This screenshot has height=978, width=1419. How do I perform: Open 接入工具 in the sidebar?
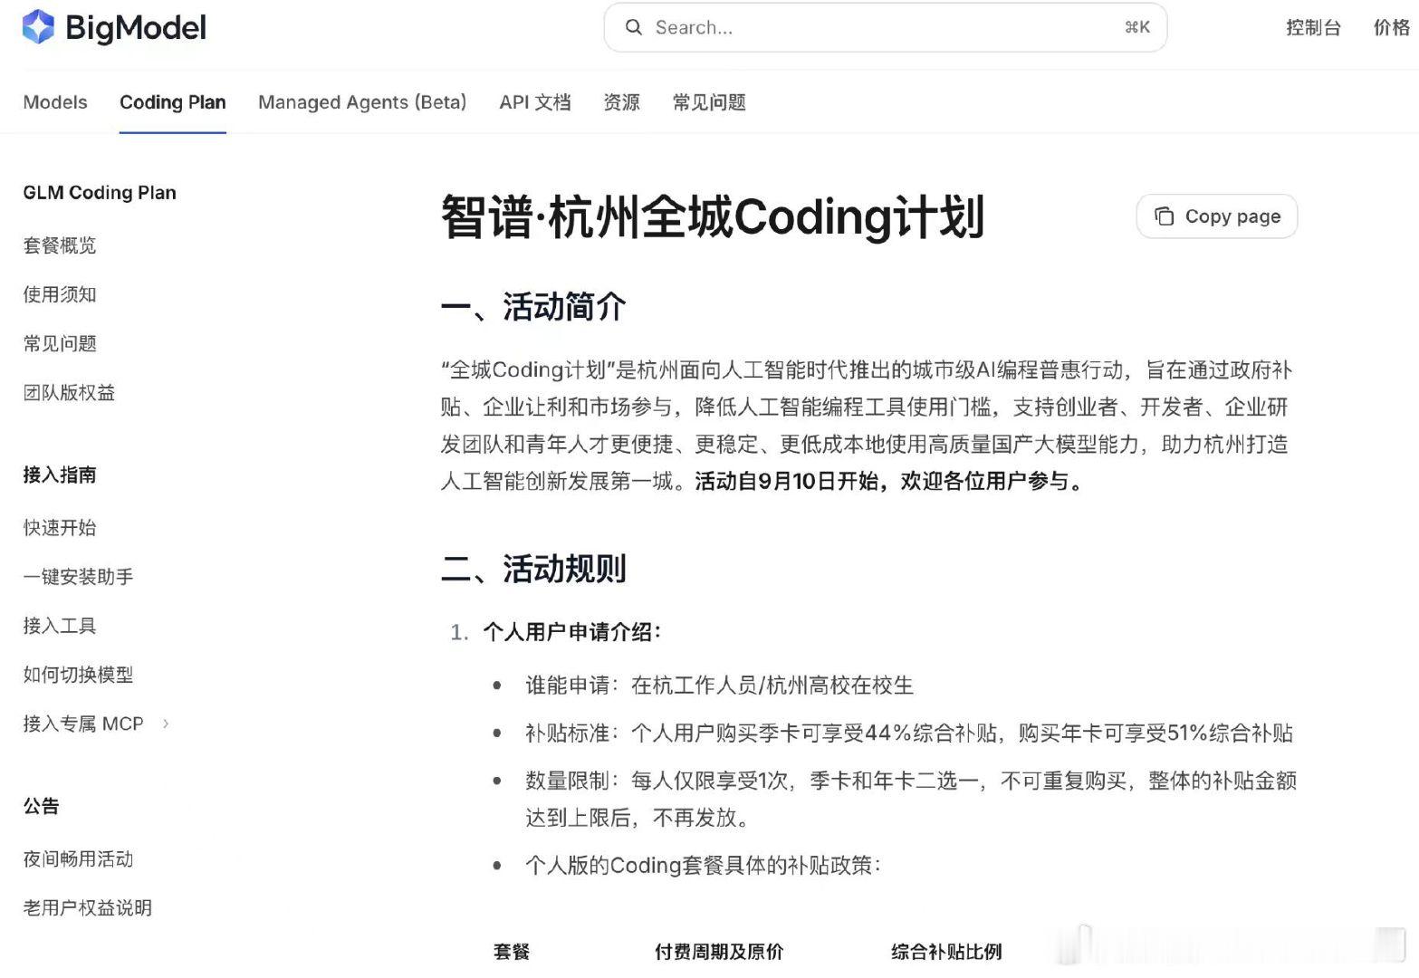[60, 625]
